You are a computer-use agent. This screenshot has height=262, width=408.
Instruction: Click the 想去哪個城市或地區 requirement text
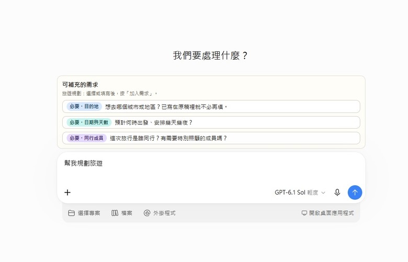point(166,107)
